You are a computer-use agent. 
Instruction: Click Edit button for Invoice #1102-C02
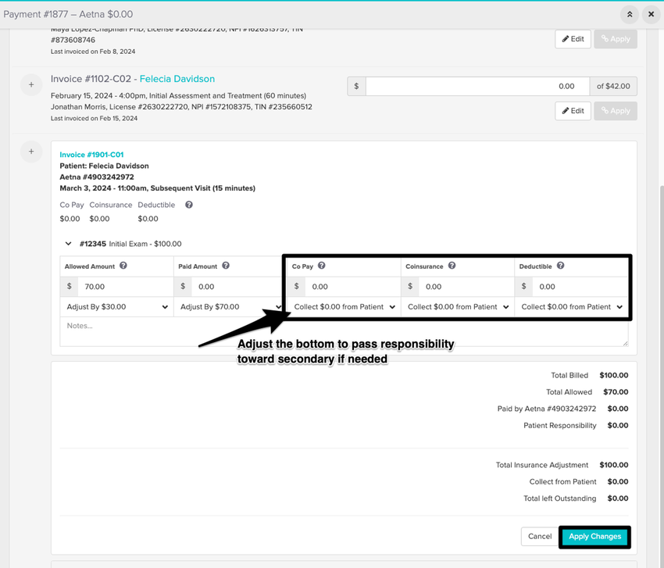573,111
